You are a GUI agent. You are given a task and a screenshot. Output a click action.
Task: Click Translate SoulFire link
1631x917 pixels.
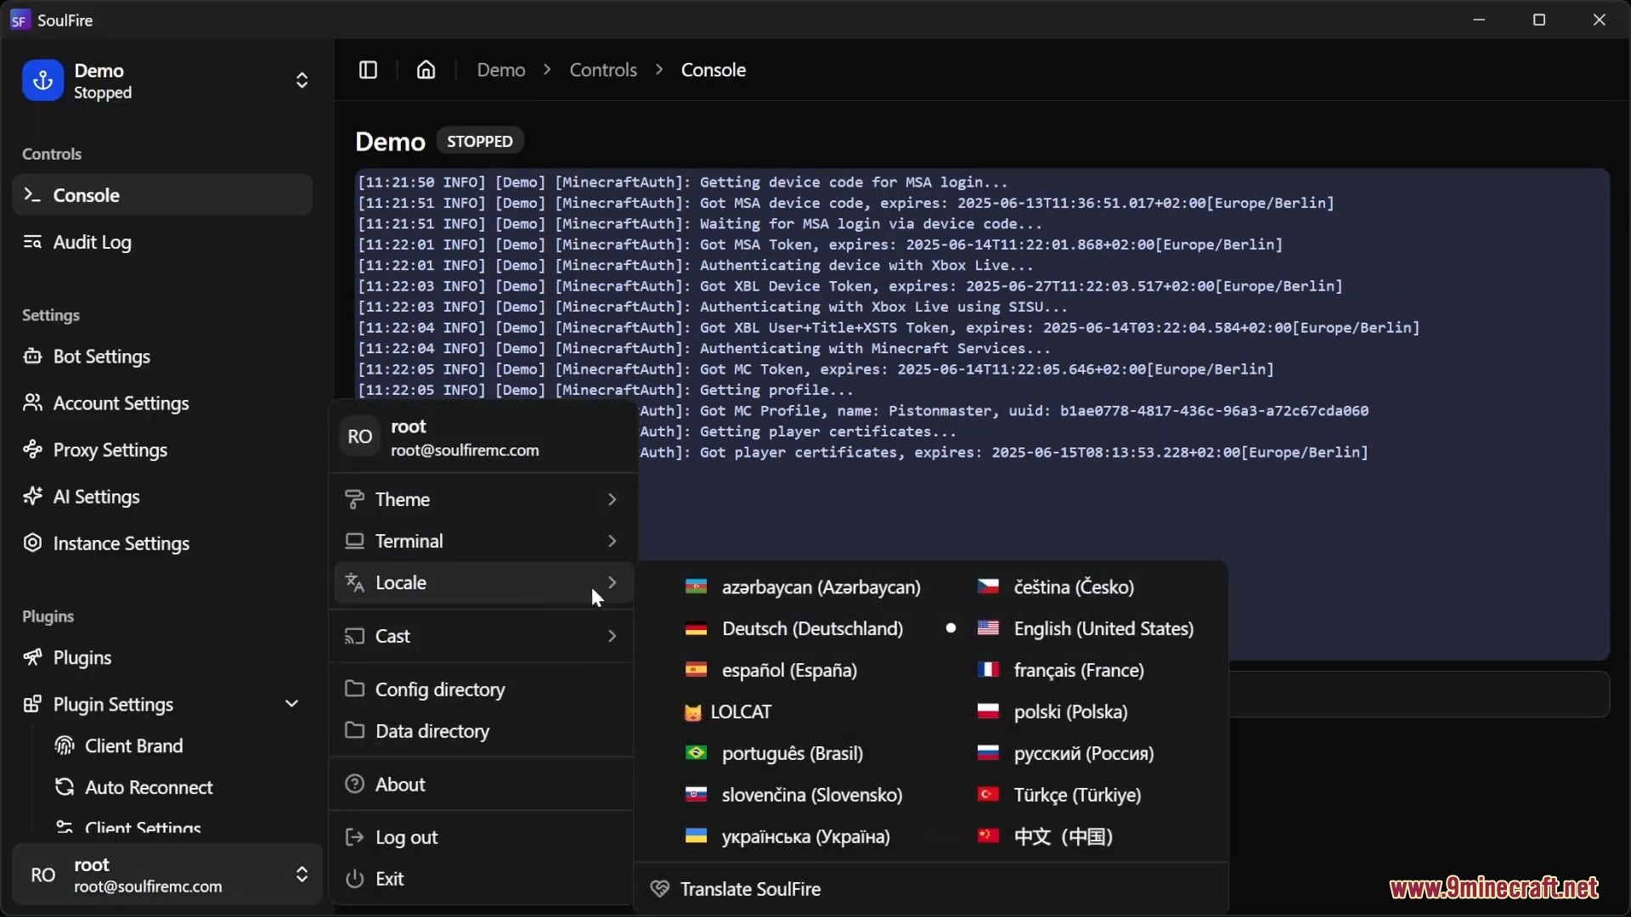pos(932,889)
